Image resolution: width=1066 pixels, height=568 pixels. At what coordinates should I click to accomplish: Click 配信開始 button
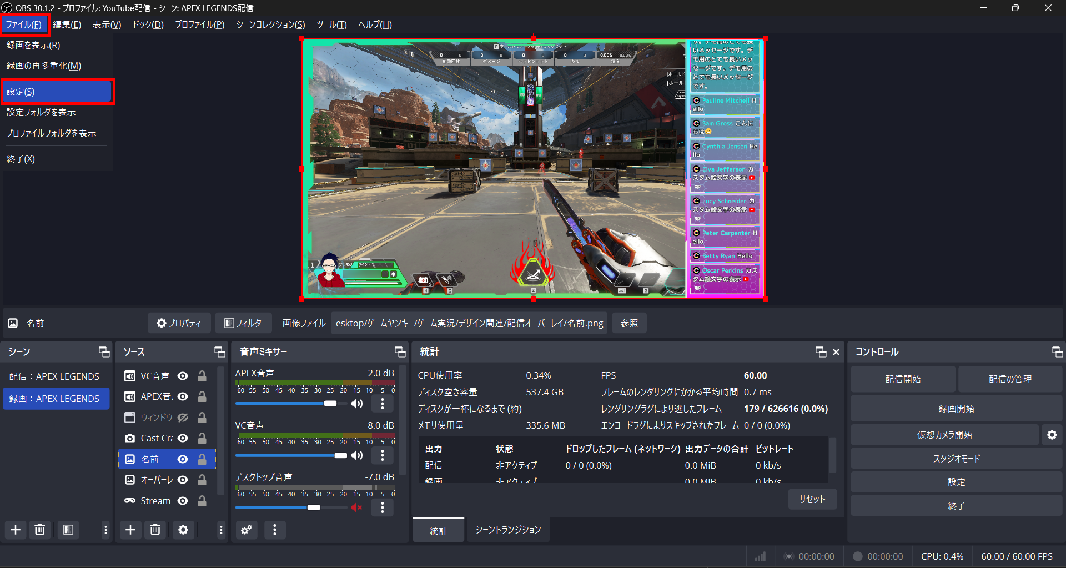(x=903, y=379)
